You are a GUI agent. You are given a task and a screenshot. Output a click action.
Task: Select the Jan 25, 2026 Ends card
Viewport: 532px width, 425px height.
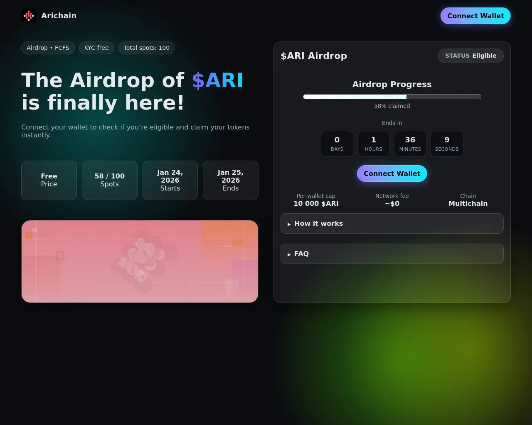[231, 181]
